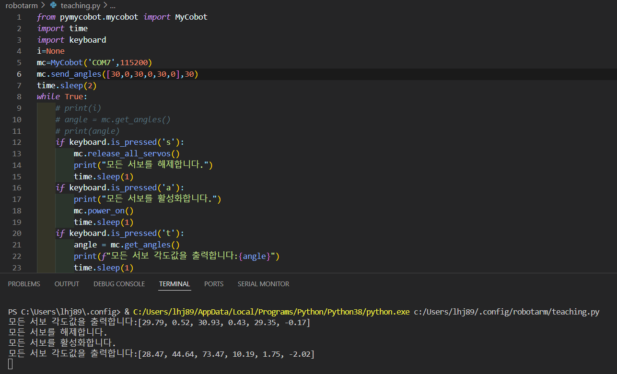Click the commented '# print(angle)' line
617x374 pixels.
(x=87, y=131)
